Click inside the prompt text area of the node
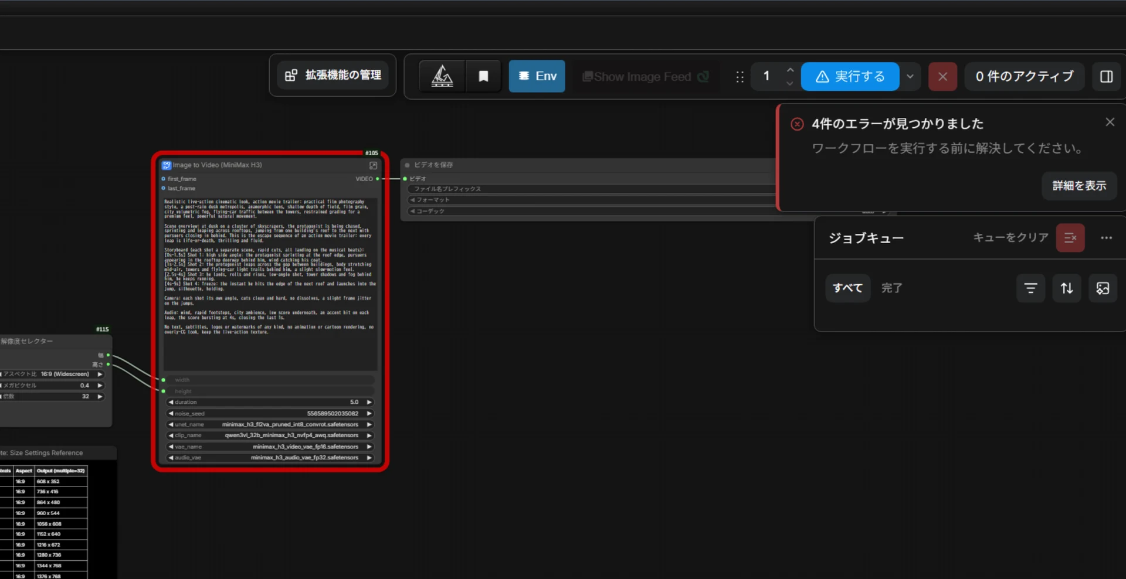This screenshot has width=1126, height=579. (270, 284)
